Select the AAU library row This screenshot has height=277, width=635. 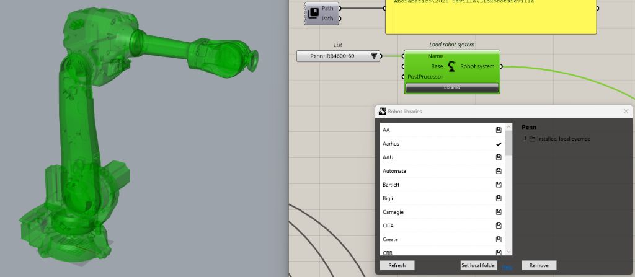pos(442,157)
